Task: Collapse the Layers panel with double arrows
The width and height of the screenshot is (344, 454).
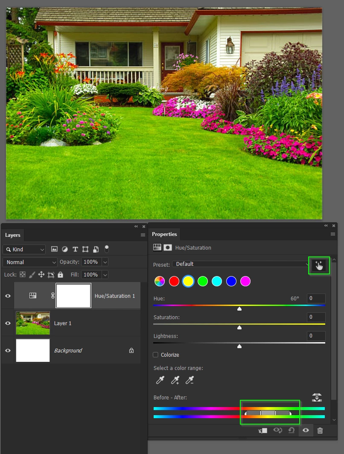Action: (x=136, y=227)
